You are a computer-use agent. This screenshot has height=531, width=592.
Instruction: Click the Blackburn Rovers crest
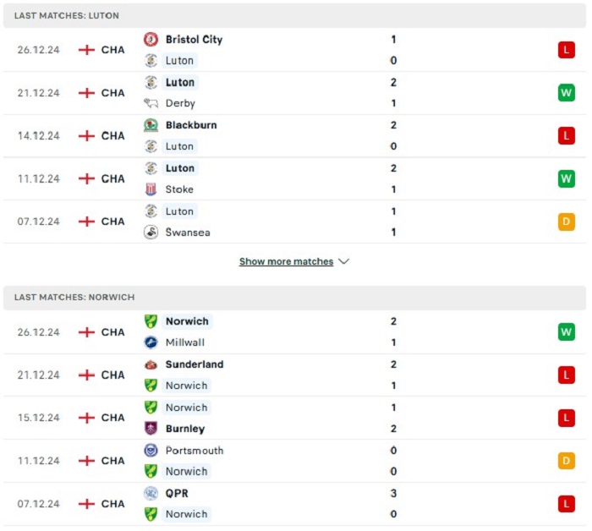tap(151, 125)
